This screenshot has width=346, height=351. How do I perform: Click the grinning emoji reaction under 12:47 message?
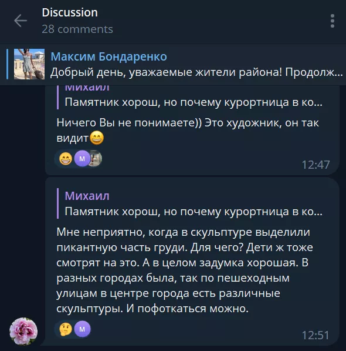tap(66, 159)
